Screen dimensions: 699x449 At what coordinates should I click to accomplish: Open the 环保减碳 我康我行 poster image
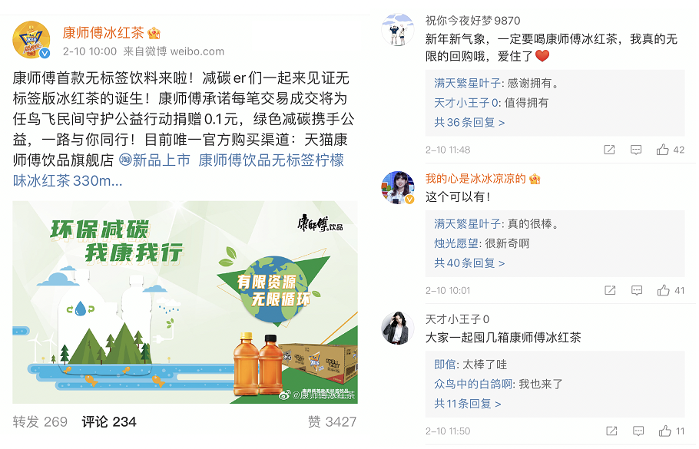click(x=185, y=302)
